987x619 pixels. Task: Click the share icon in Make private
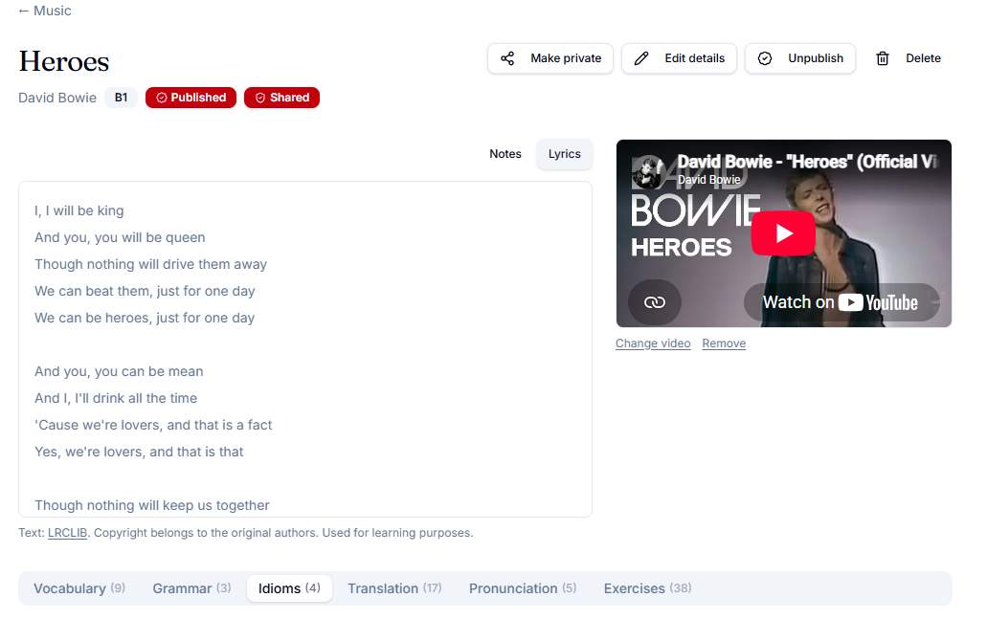[507, 58]
